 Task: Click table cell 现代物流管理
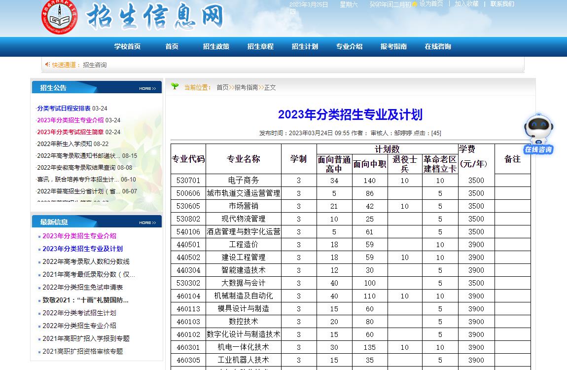(x=244, y=219)
